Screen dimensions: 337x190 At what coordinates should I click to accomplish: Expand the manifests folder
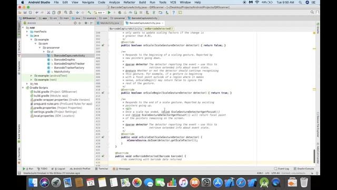click(x=27, y=32)
